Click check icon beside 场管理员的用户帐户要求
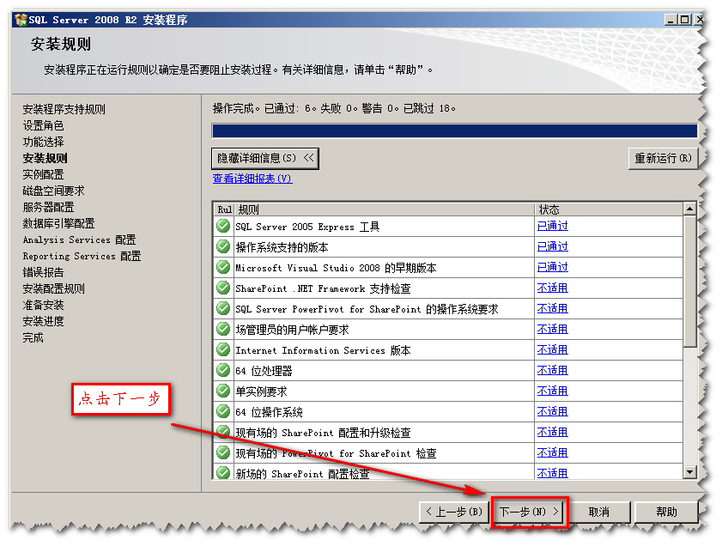 tap(223, 329)
